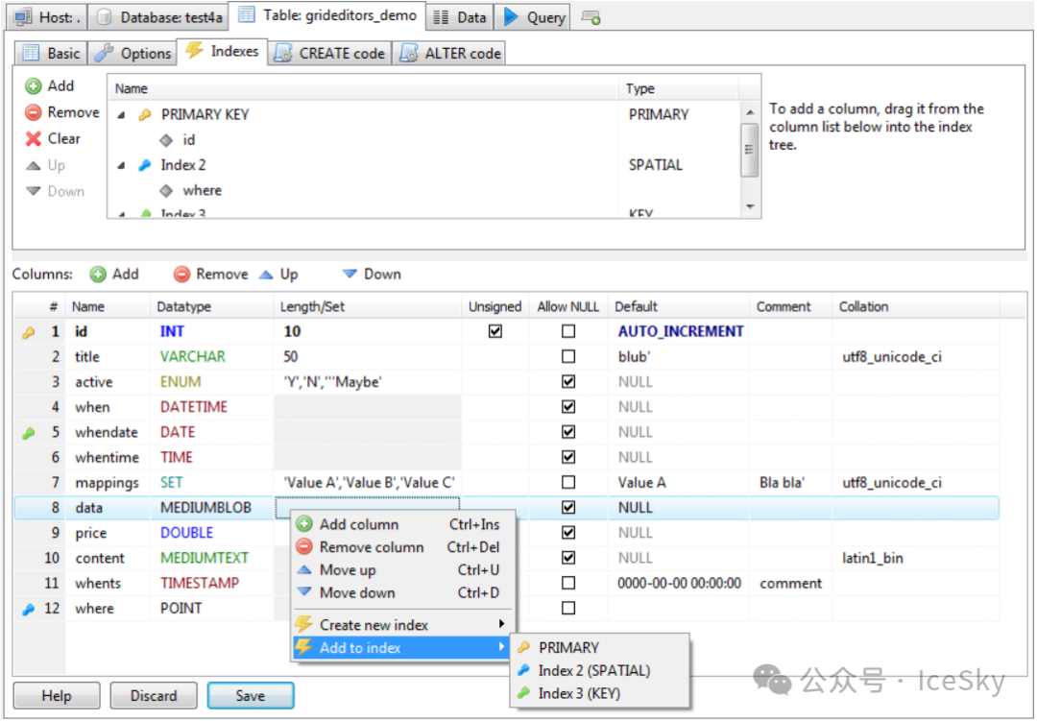Enable Allow NULL for the title column
Image resolution: width=1037 pixels, height=721 pixels.
(568, 356)
